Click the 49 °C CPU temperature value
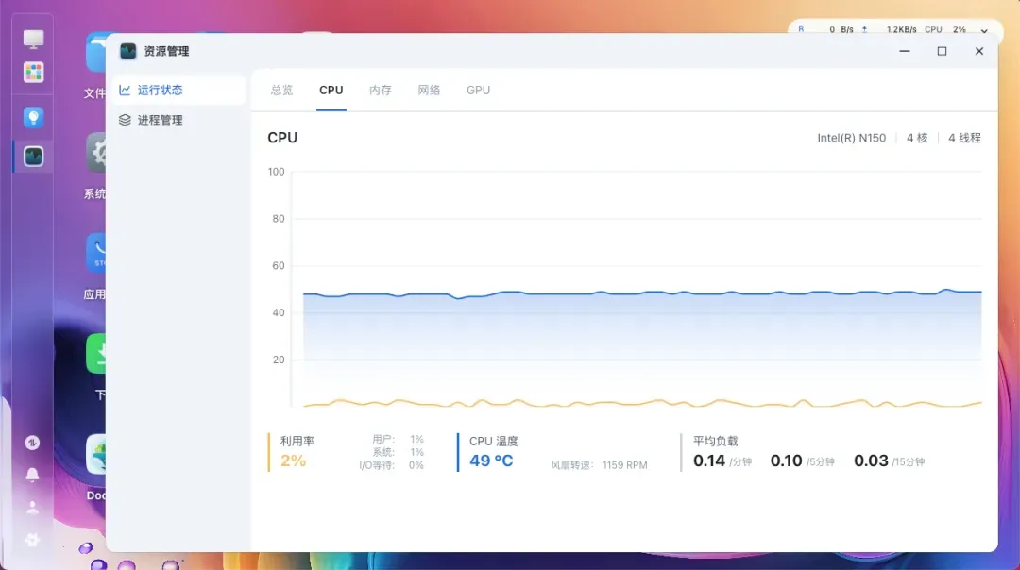 pos(491,461)
